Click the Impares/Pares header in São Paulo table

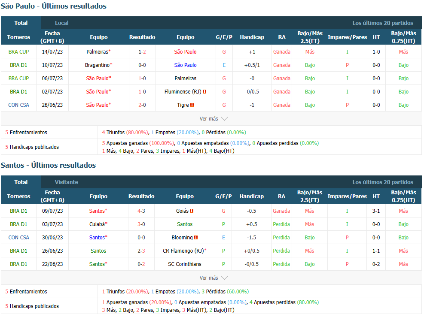pos(347,37)
